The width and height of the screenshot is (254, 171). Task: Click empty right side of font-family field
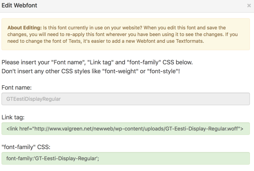201,158
